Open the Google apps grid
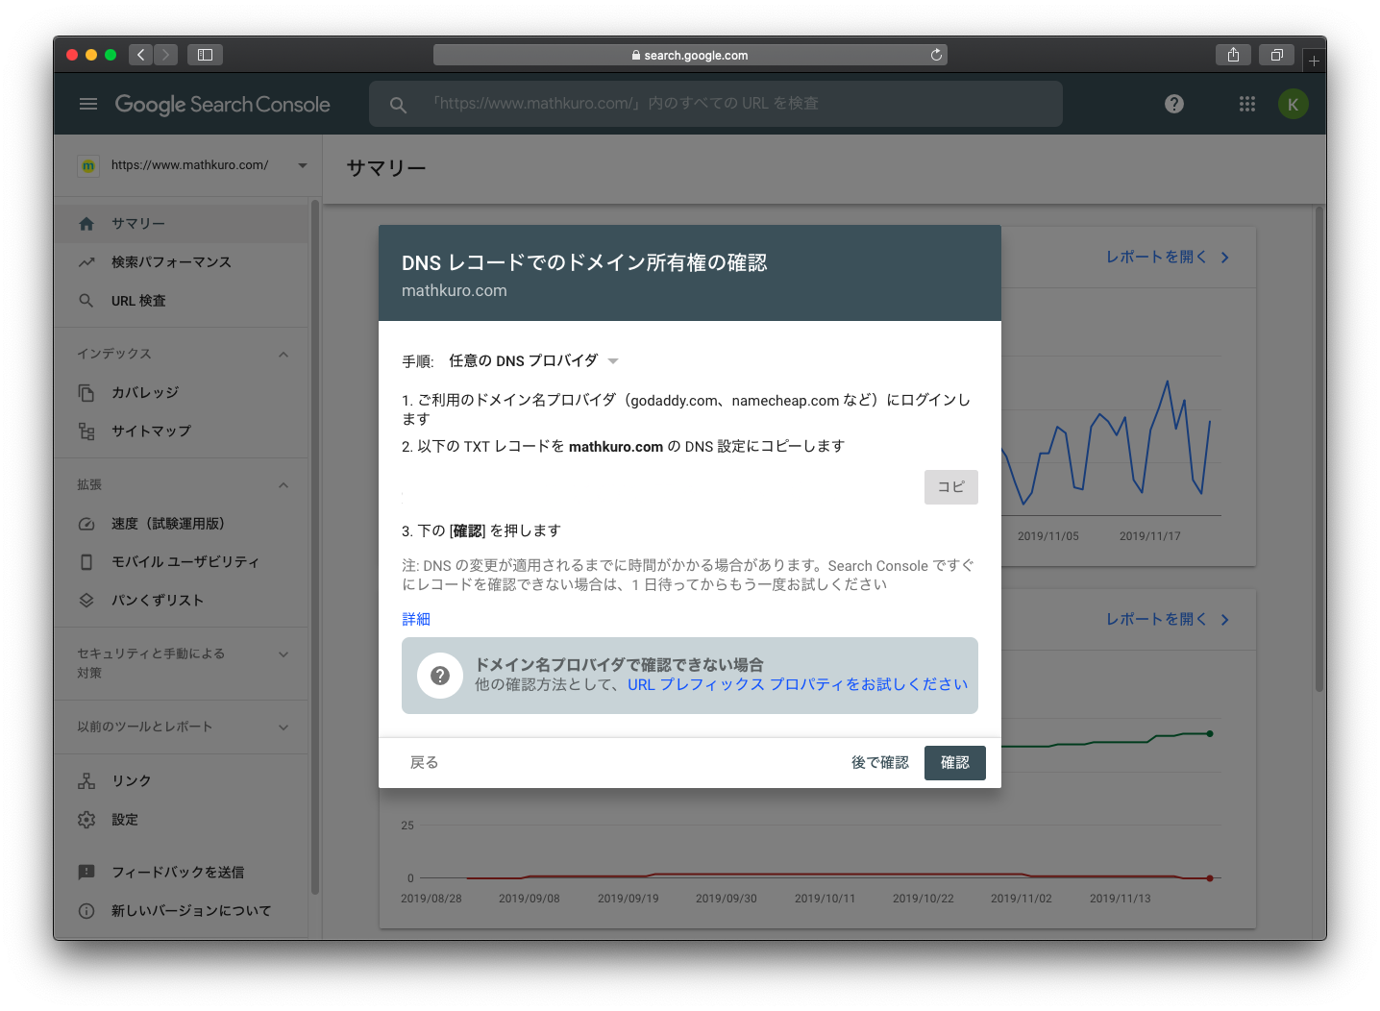1380x1011 pixels. 1247,104
